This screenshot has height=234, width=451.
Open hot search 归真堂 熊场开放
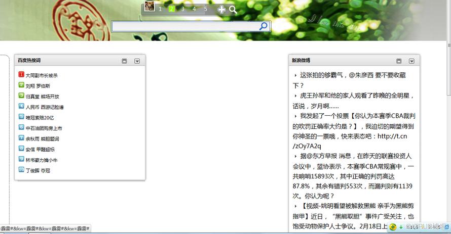click(x=42, y=97)
